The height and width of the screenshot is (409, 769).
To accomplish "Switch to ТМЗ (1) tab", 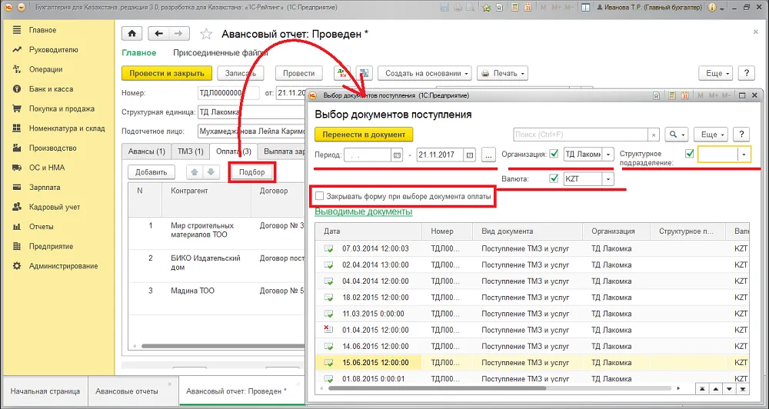I will coord(190,151).
